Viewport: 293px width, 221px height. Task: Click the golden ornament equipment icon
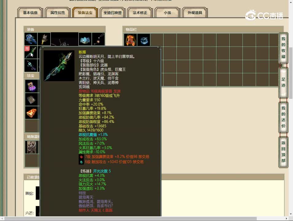[x=44, y=39]
